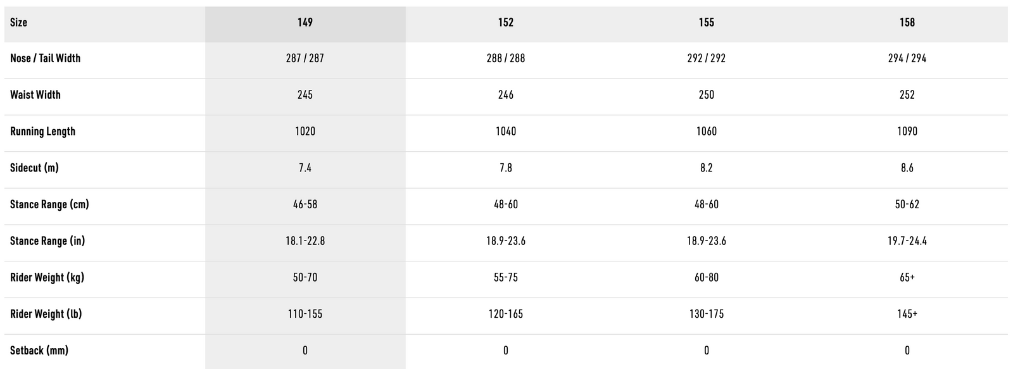Click the 155 size column header
Viewport: 1013px width, 369px height.
706,23
